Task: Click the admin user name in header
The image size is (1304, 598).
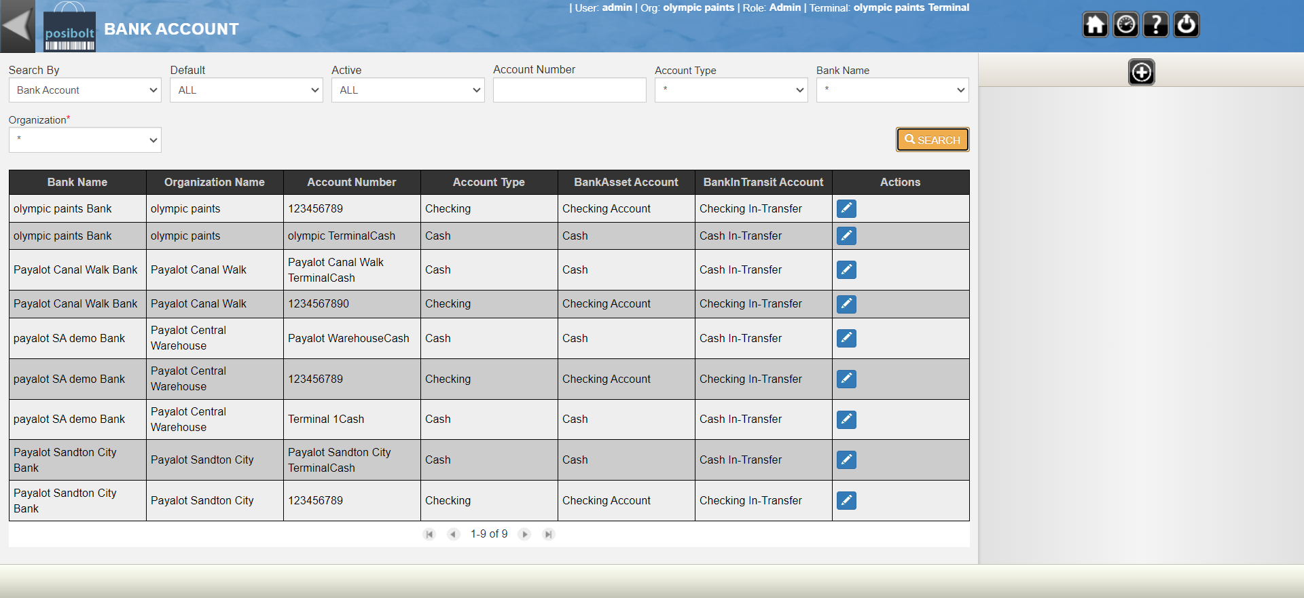Action: click(x=617, y=7)
